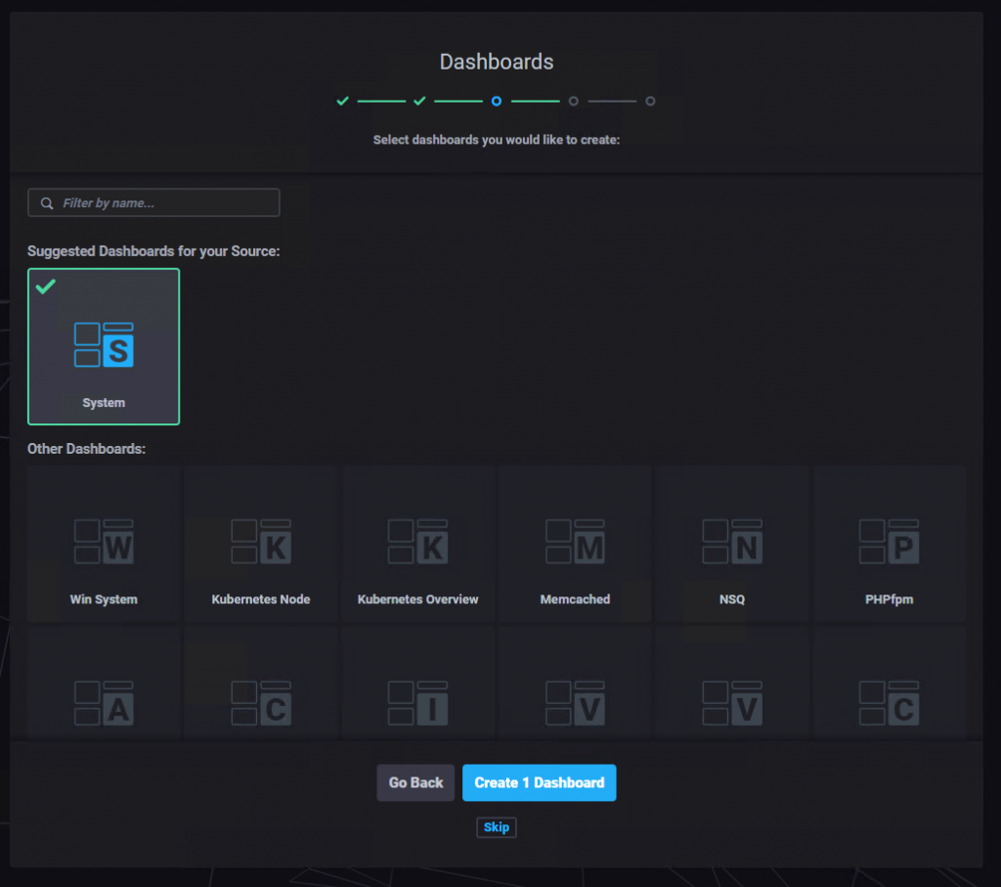
Task: Click the Win System label
Action: (x=104, y=599)
